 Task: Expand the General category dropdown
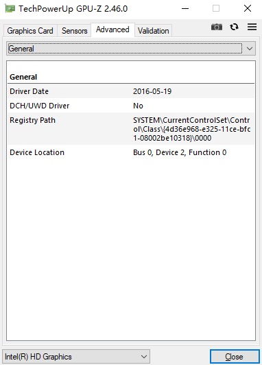click(x=131, y=49)
